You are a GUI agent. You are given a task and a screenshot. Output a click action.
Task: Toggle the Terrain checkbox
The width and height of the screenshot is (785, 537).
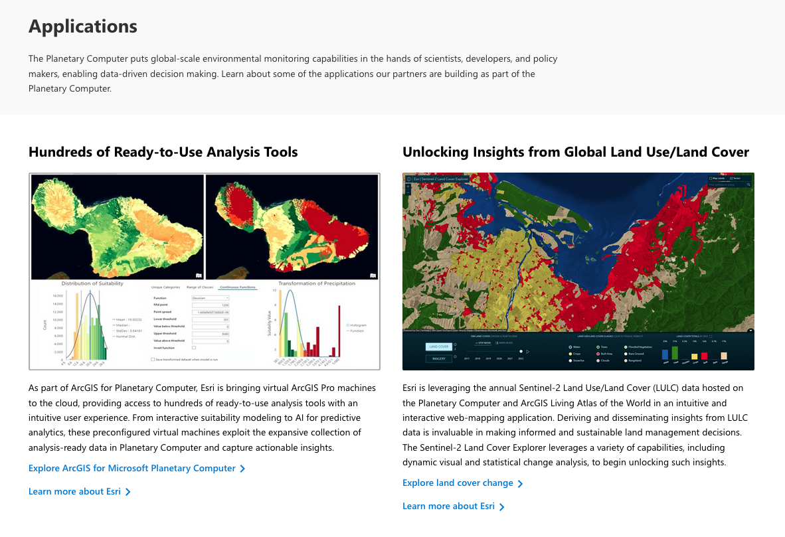click(731, 179)
